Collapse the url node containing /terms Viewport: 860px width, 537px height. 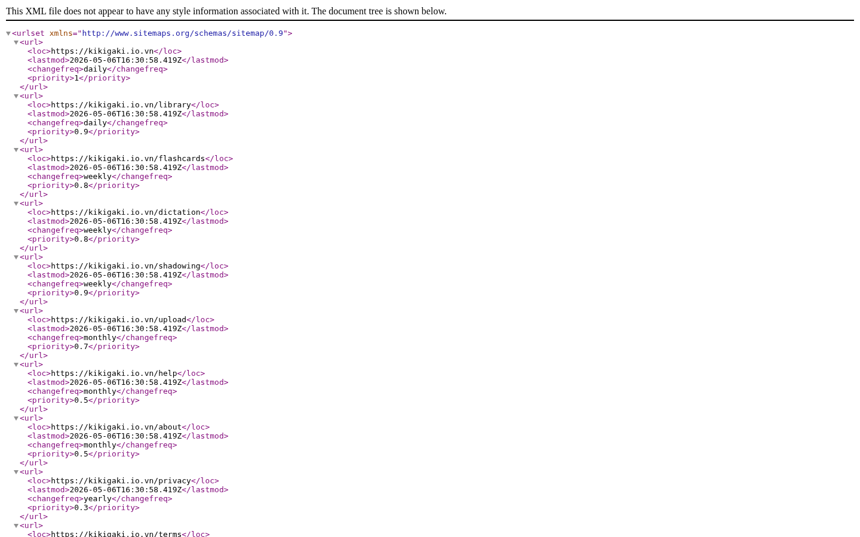click(16, 526)
